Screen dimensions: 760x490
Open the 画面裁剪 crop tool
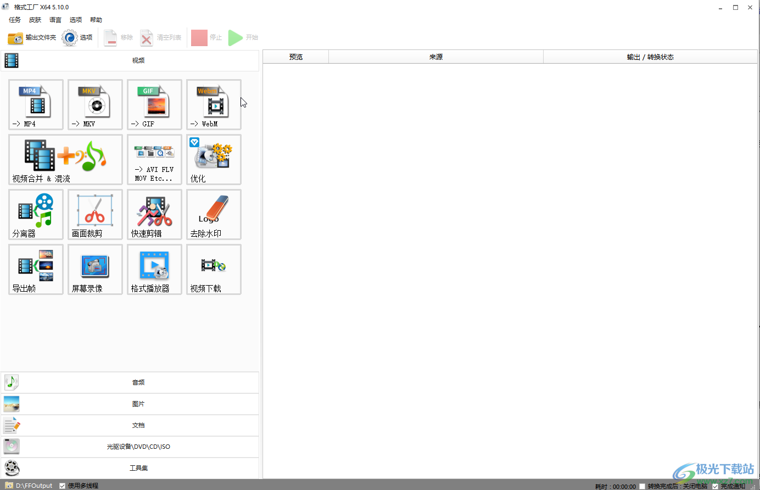click(95, 214)
